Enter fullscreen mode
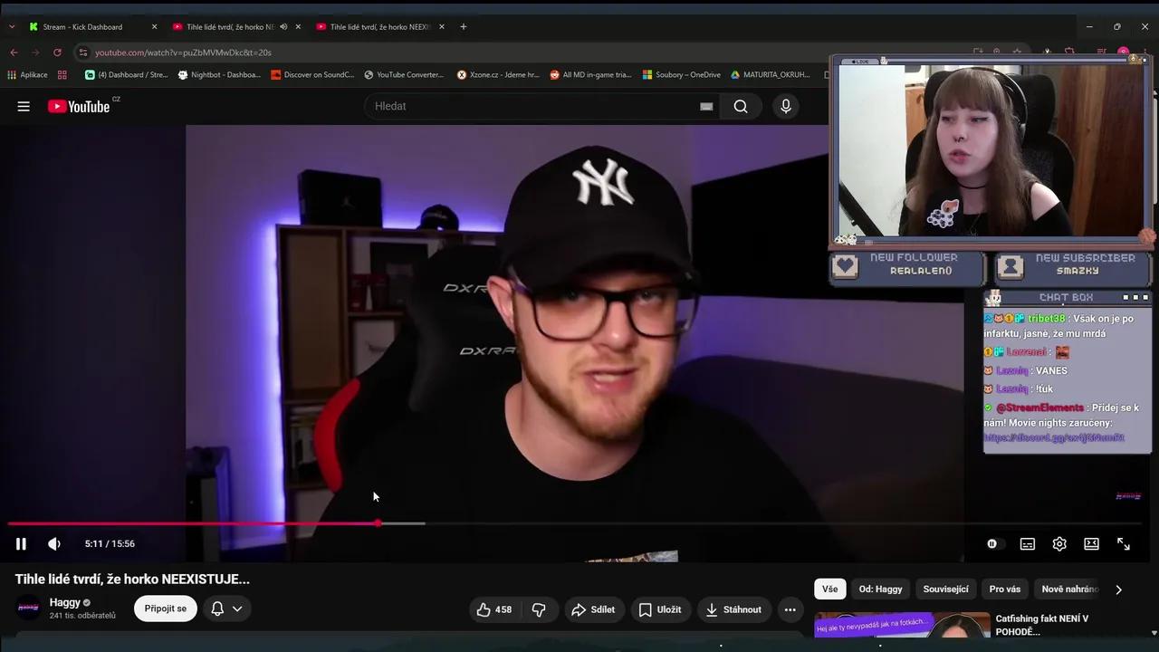Screen dimensions: 1159x652 pyautogui.click(x=1124, y=543)
